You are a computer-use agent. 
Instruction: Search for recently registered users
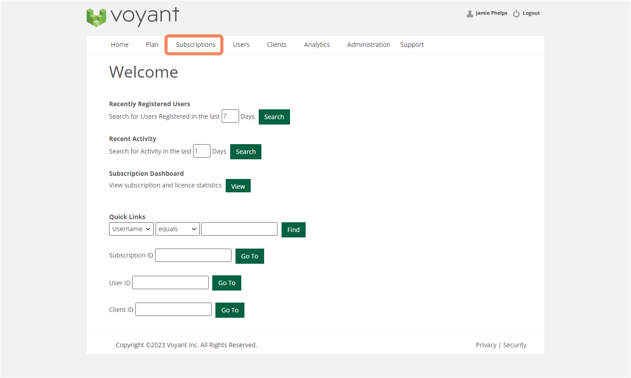(x=274, y=117)
